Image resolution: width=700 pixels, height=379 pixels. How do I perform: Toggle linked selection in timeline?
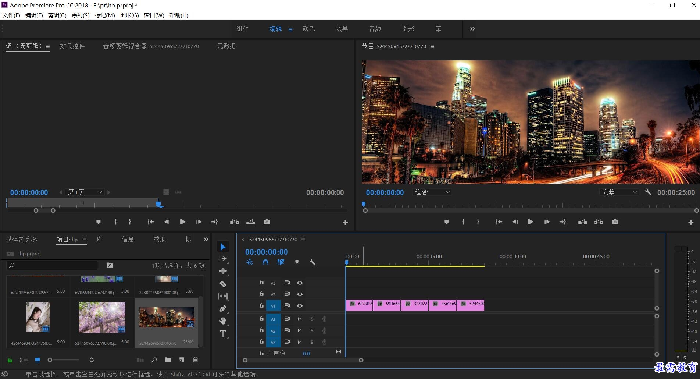pos(281,262)
